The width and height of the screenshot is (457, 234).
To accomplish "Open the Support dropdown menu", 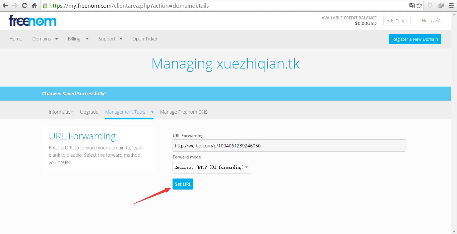I will 110,39.
